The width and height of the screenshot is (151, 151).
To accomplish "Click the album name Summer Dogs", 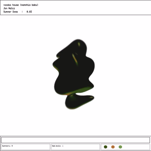I will pos(11,12).
